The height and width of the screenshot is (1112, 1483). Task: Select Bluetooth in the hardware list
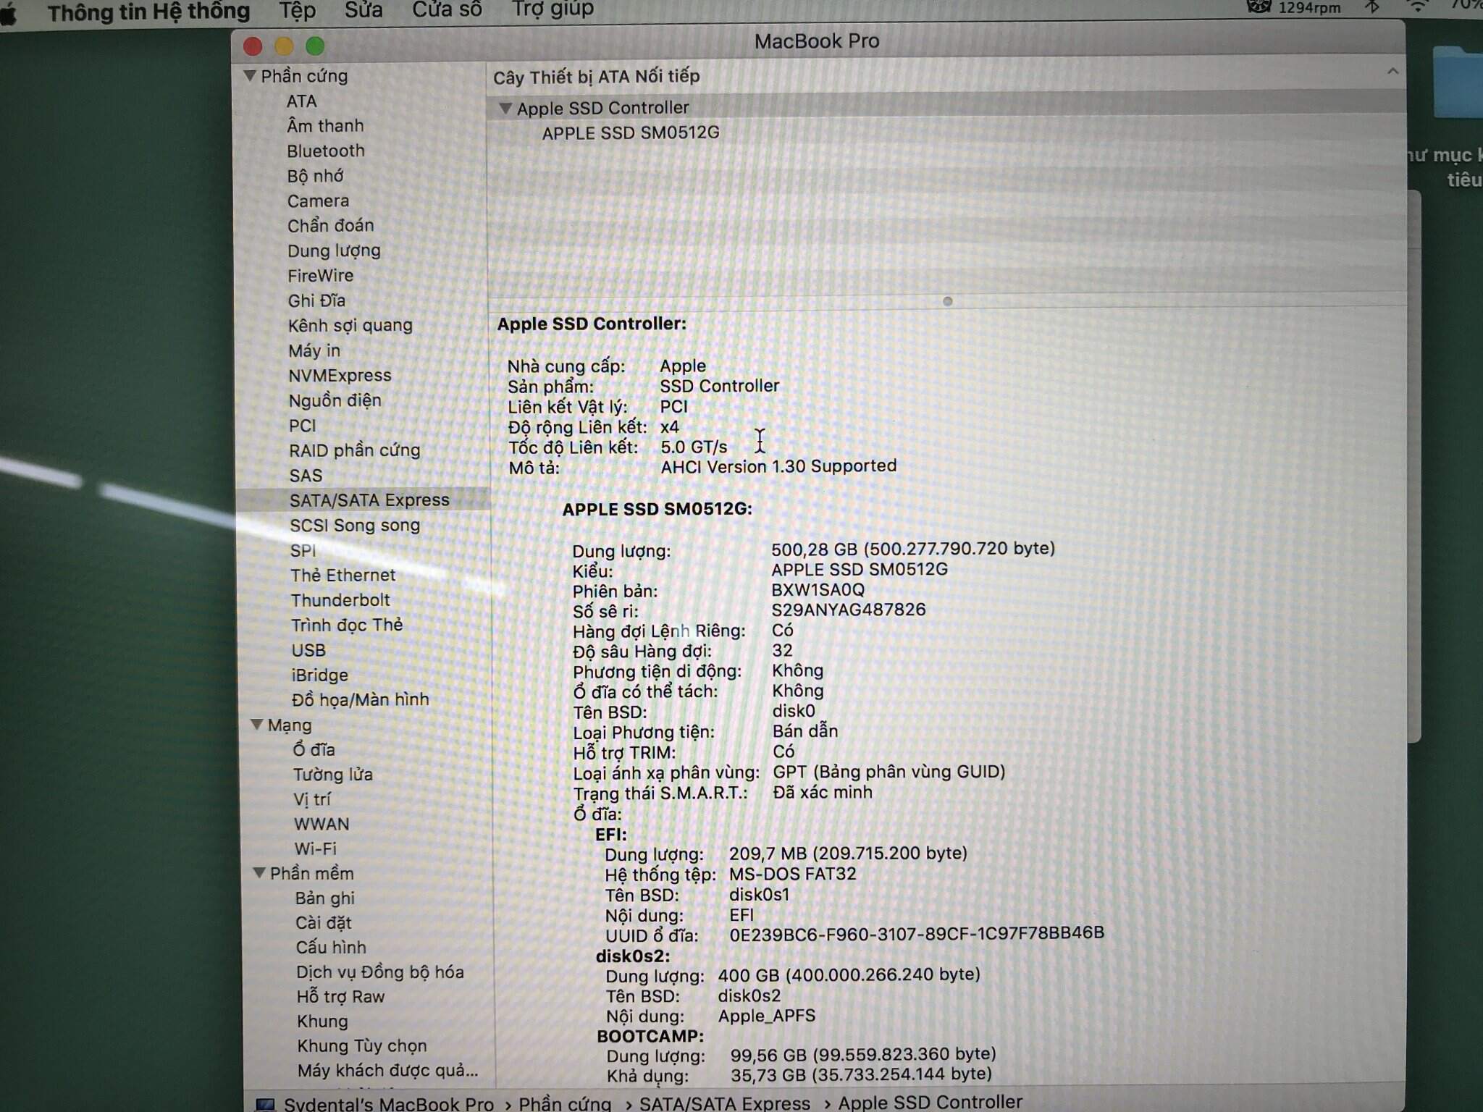(325, 151)
